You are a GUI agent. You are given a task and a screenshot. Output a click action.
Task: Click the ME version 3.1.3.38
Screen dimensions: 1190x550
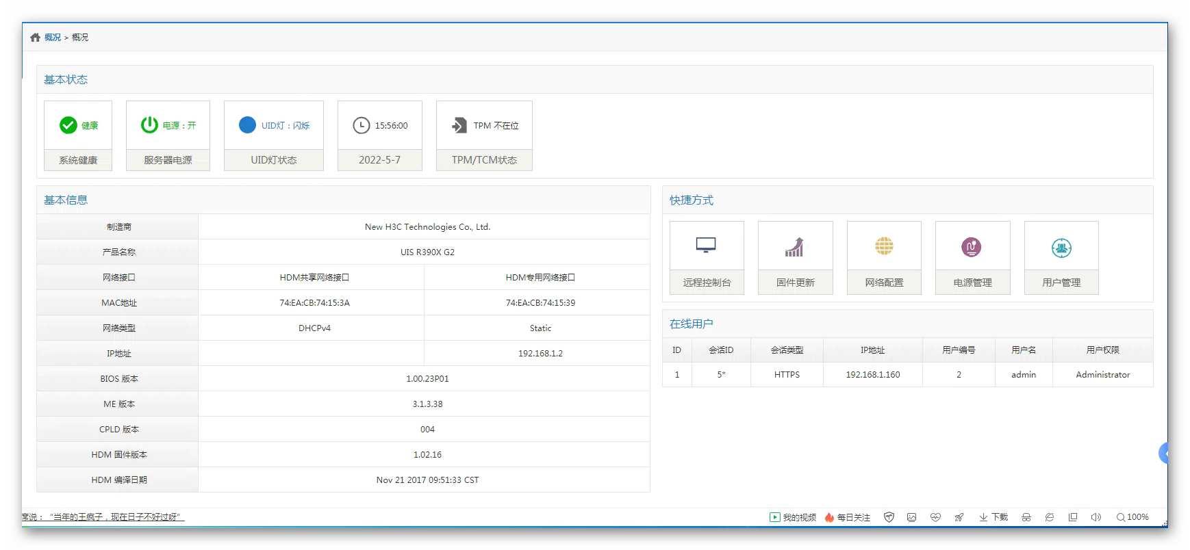(x=427, y=404)
